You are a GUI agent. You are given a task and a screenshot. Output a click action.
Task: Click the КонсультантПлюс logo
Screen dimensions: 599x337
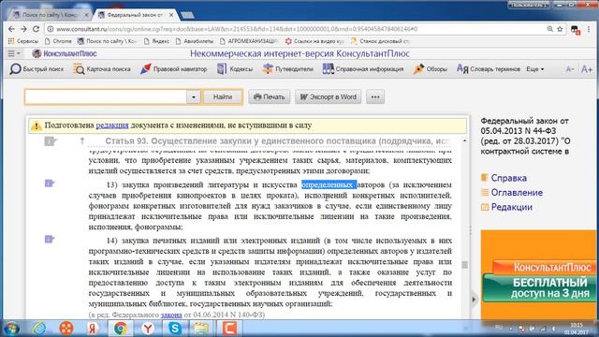coord(65,54)
